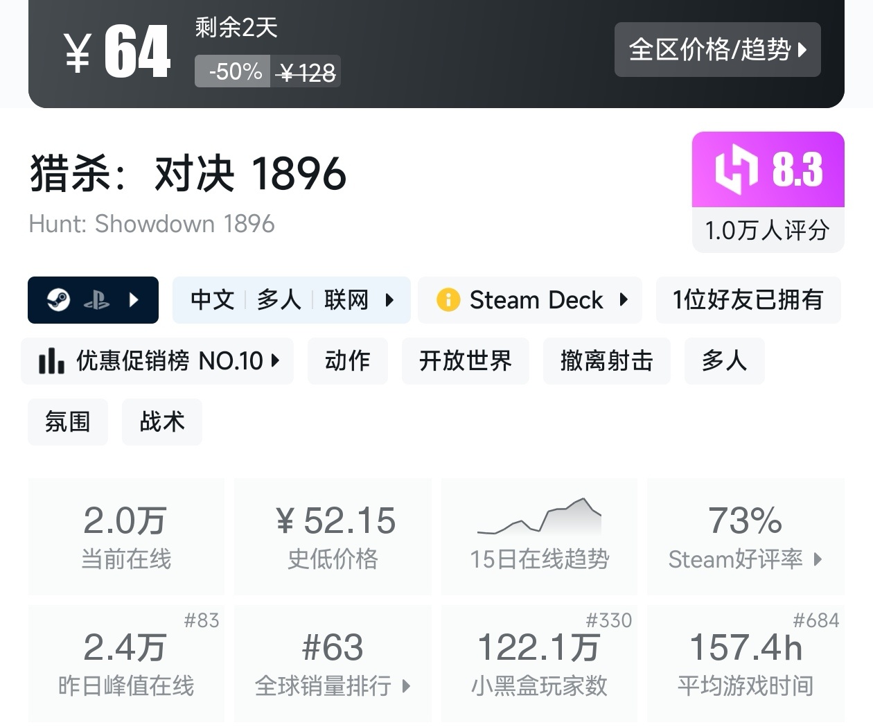Expand Steam Deck compatibility details
Screen dimensions: 873x727
pos(624,300)
